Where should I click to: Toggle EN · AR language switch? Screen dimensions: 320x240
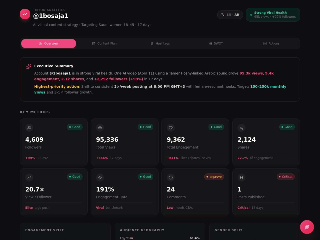tap(230, 15)
